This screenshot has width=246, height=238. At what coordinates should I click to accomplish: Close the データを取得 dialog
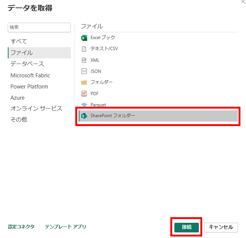(243, 2)
